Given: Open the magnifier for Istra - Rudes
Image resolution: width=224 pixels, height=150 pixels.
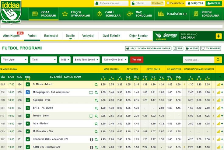Looking at the screenshot, I should tap(96, 124).
